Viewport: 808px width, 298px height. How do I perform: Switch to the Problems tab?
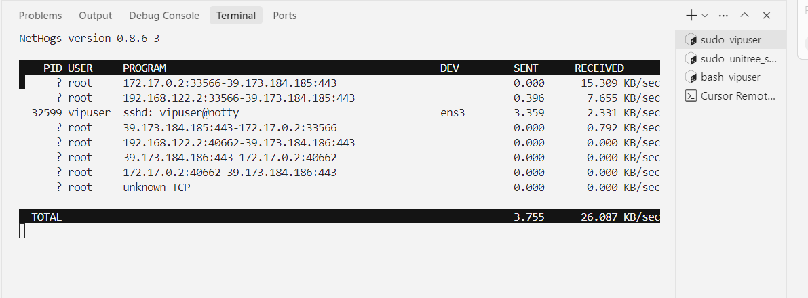(40, 16)
